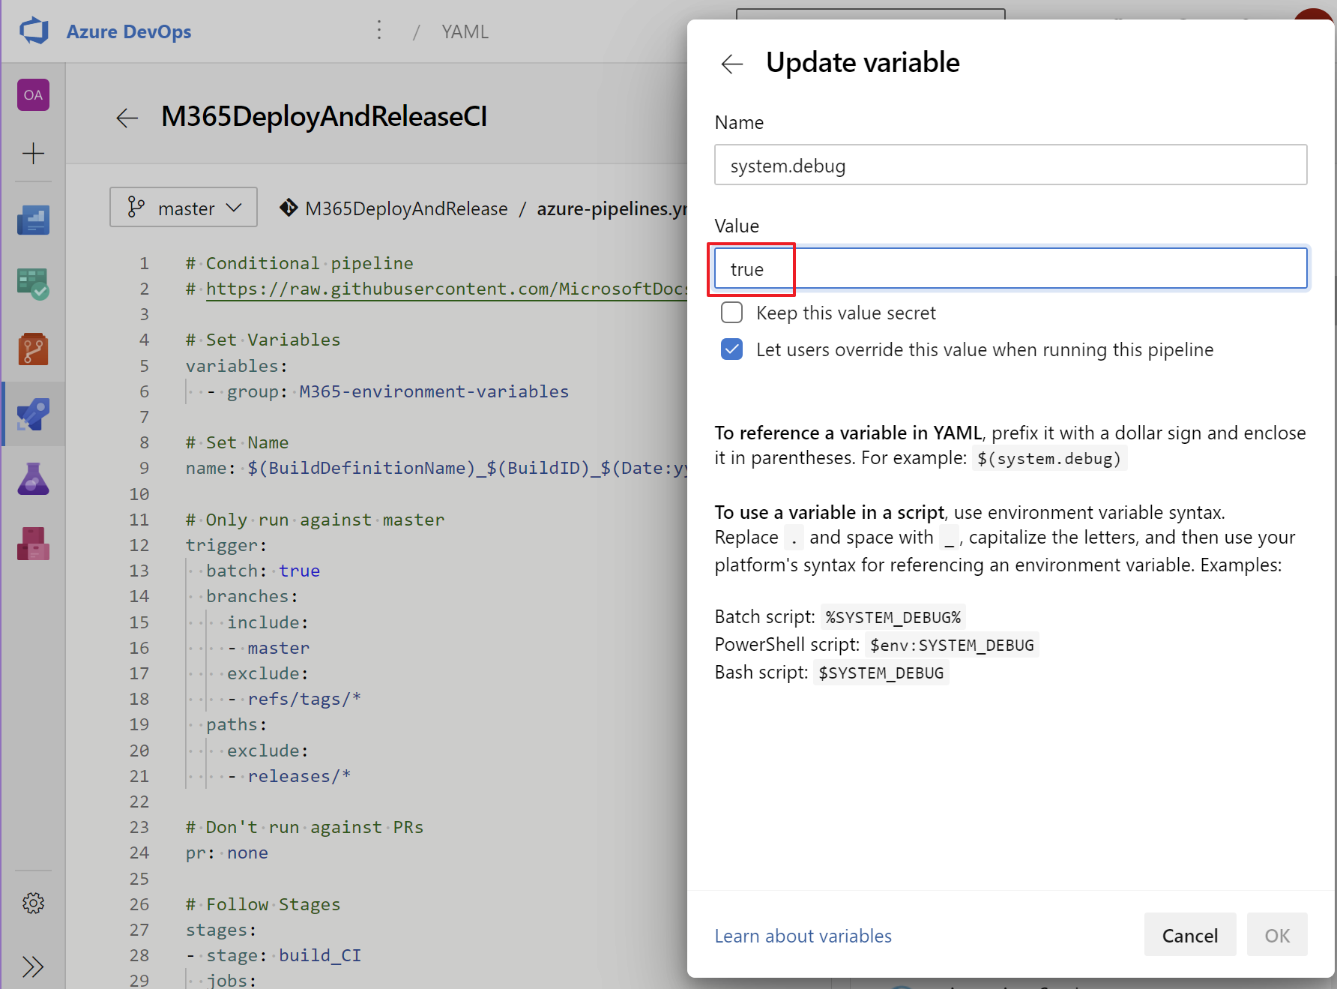Open the Pipelines hub icon

[34, 414]
